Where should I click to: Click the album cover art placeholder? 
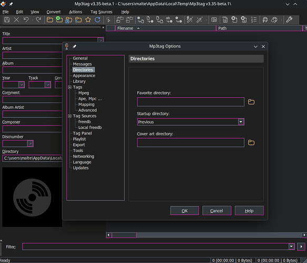coord(32,197)
